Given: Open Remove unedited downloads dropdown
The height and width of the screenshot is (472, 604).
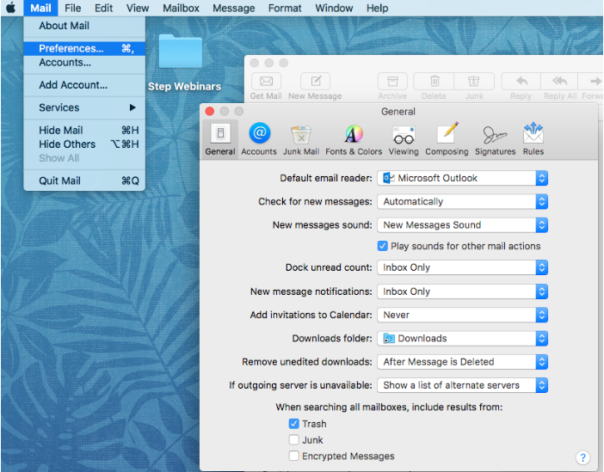Looking at the screenshot, I should tap(462, 362).
